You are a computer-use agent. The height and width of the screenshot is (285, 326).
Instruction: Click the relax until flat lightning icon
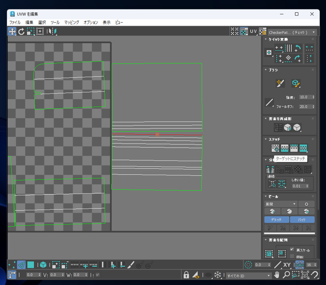pyautogui.click(x=288, y=128)
